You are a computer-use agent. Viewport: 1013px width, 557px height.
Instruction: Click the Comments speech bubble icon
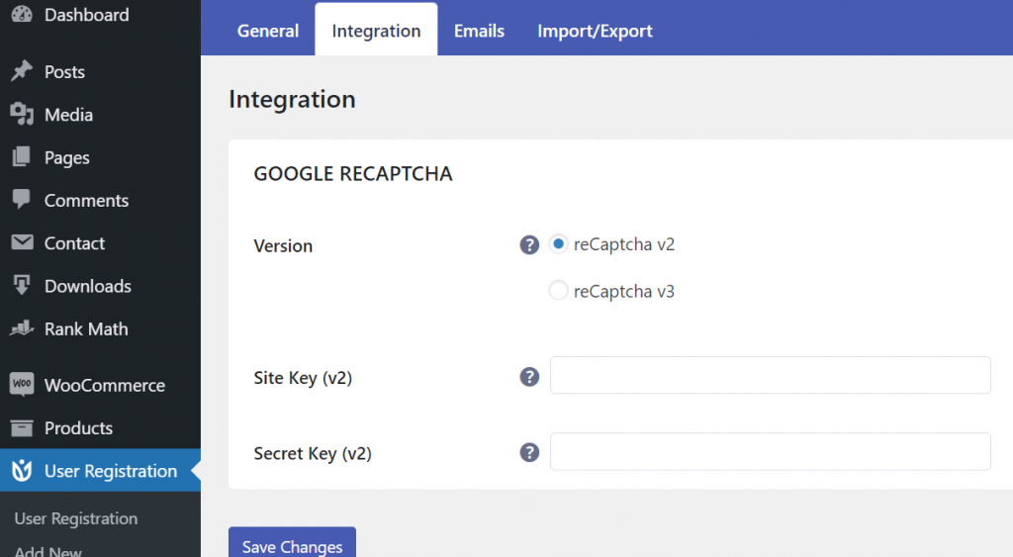click(22, 200)
